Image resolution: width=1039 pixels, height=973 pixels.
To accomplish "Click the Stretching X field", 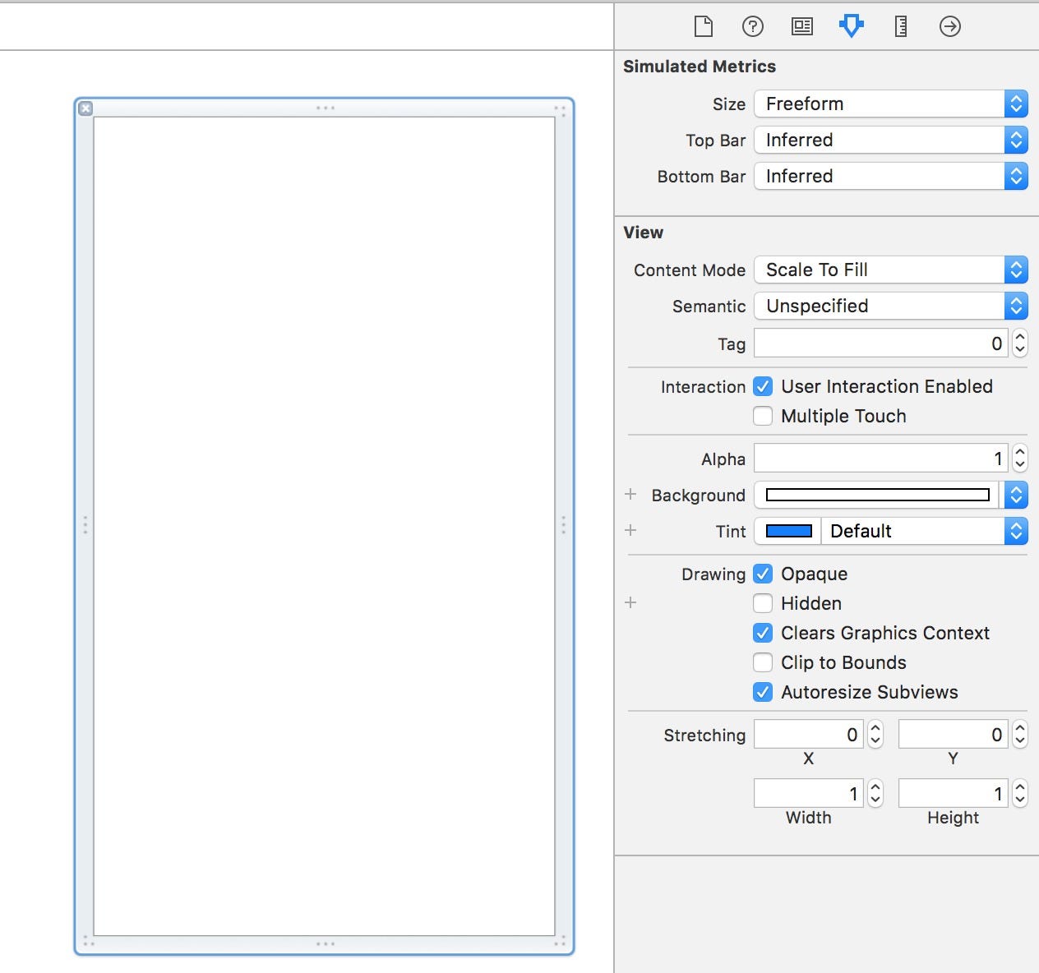I will pyautogui.click(x=809, y=735).
